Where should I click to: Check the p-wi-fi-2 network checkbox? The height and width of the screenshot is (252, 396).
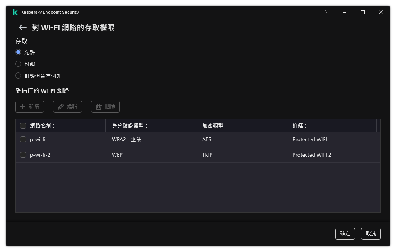pyautogui.click(x=23, y=155)
